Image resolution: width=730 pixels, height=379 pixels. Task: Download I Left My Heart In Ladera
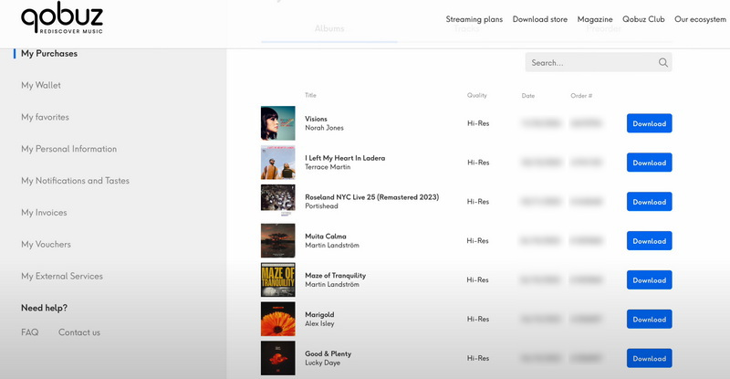[x=649, y=163]
